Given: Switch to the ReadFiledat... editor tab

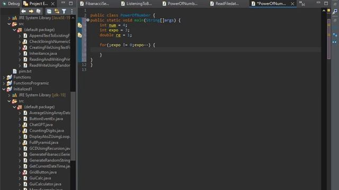Looking at the screenshot, I should (x=225, y=4).
